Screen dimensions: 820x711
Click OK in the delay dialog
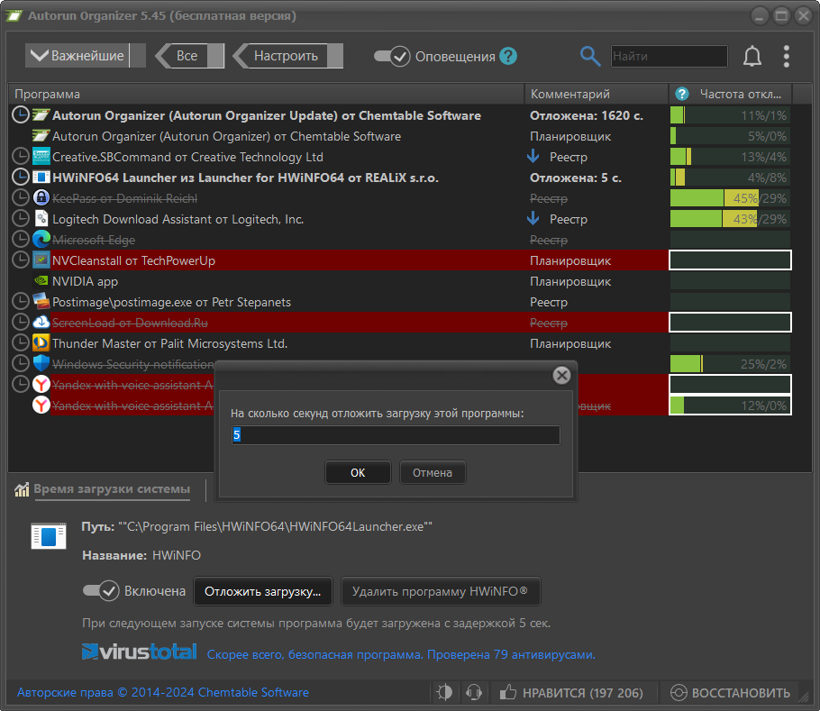pyautogui.click(x=358, y=472)
